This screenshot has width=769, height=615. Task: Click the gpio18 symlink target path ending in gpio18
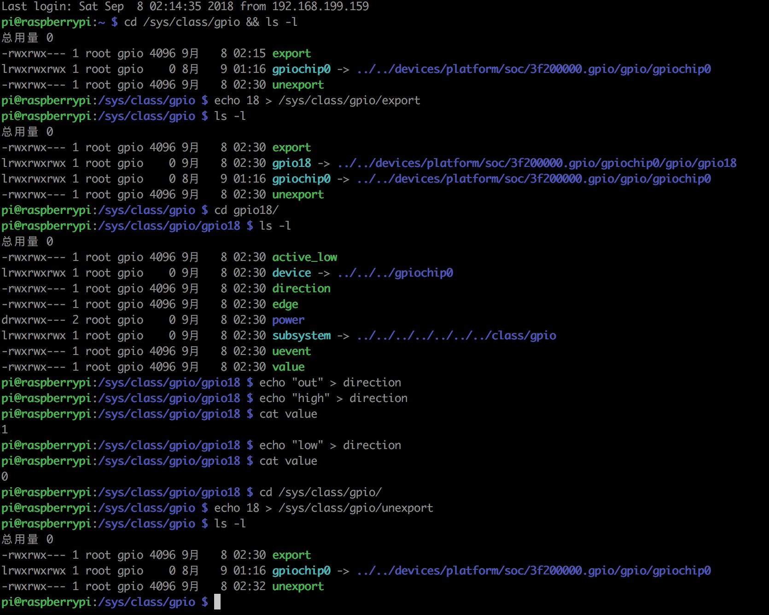[x=537, y=163]
